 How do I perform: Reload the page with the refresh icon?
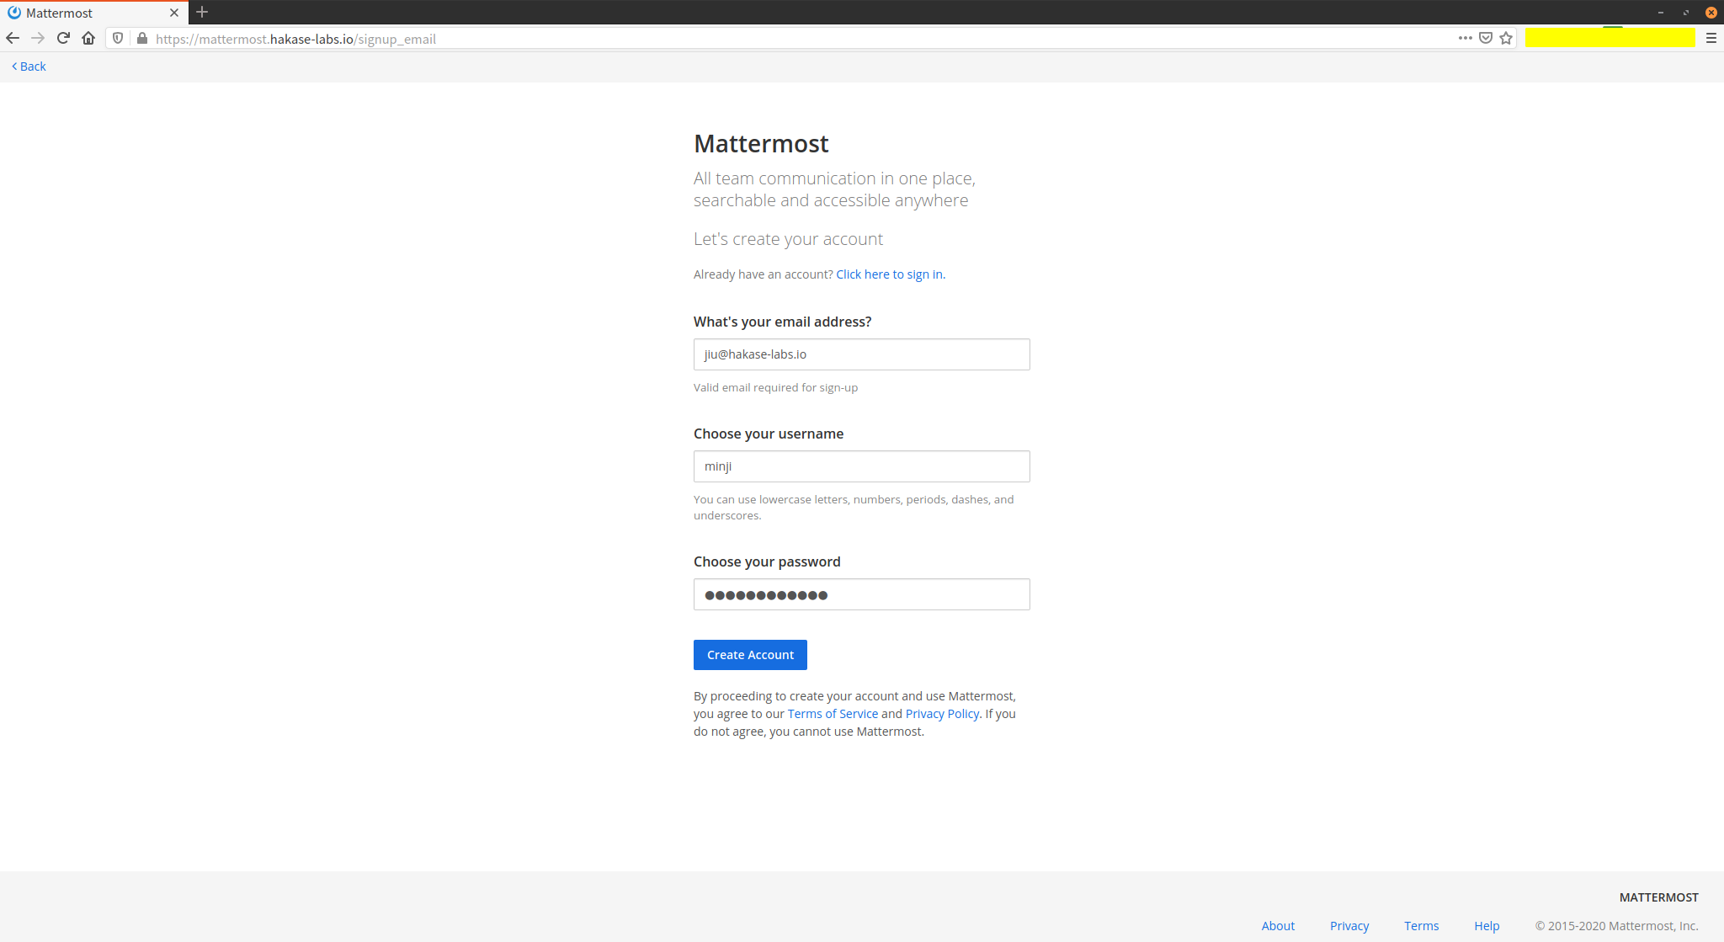coord(63,39)
